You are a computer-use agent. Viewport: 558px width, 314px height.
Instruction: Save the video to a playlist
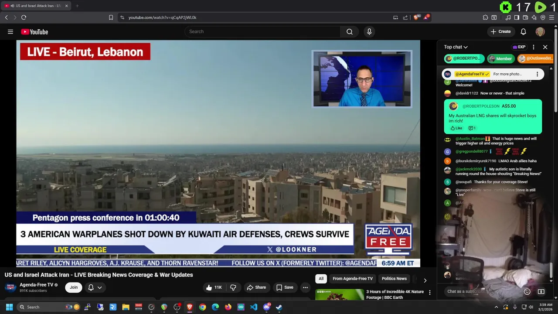tap(285, 287)
